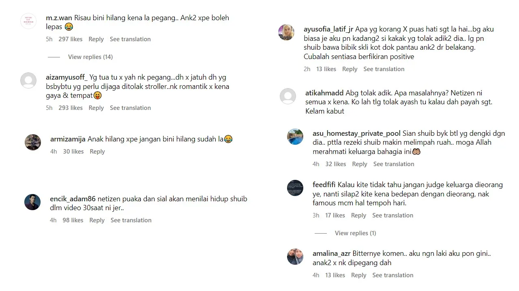The height and width of the screenshot is (291, 519).
Task: See translation of encik_adam86 comment
Action: pyautogui.click(x=131, y=220)
